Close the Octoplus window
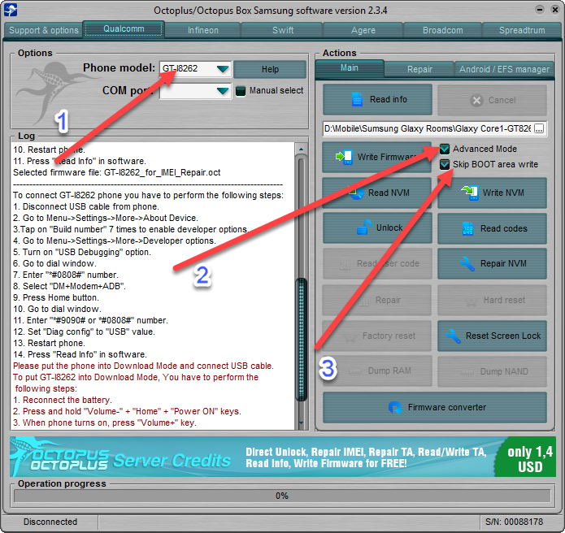 pos(555,10)
